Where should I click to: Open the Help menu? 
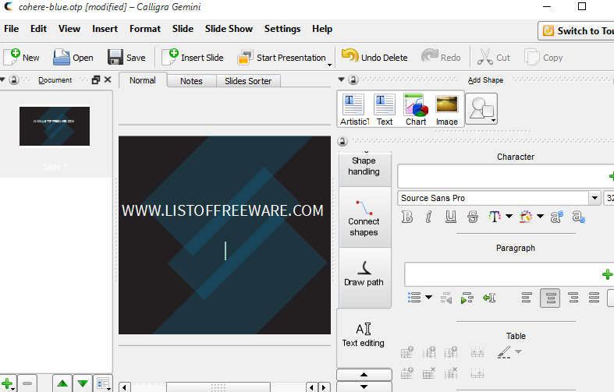pyautogui.click(x=322, y=29)
